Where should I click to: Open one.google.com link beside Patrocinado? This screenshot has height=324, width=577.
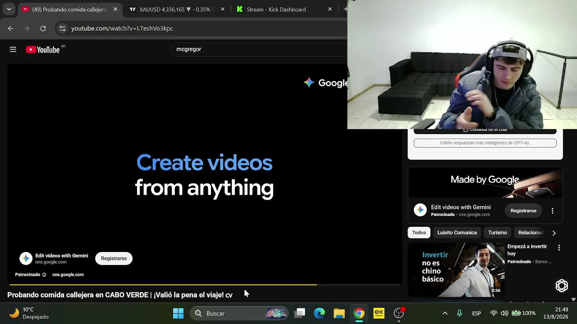[68, 274]
